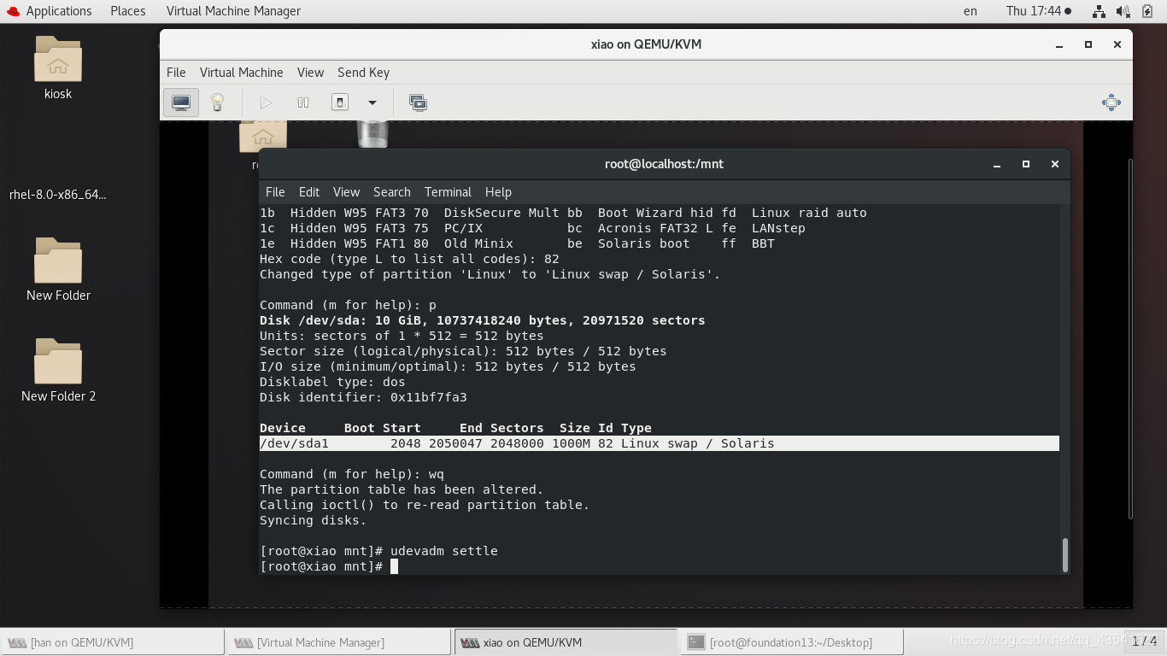
Task: Switch to fullscreen view icon
Action: pyautogui.click(x=1111, y=102)
